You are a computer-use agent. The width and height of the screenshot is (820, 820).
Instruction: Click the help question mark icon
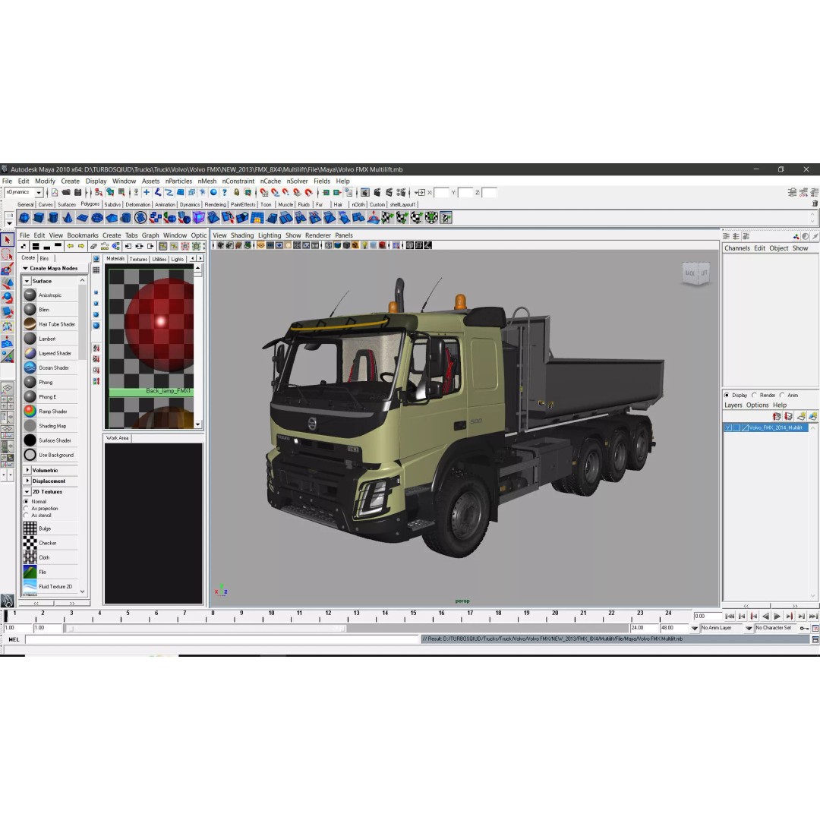tap(224, 192)
